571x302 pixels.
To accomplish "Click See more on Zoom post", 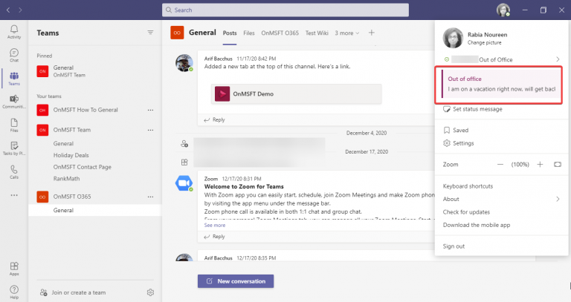I will pyautogui.click(x=215, y=226).
